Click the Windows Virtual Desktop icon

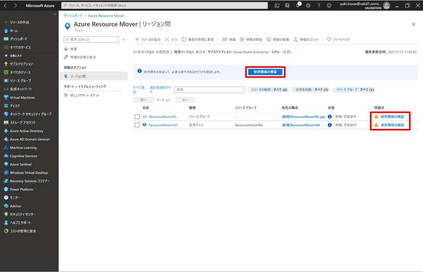point(6,172)
